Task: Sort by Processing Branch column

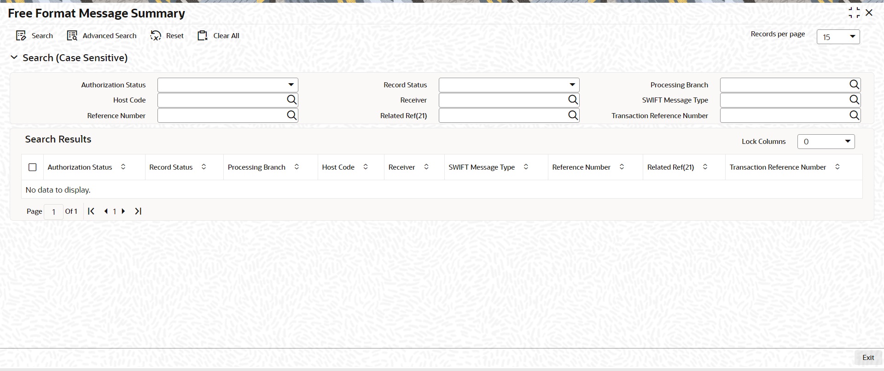Action: click(297, 167)
